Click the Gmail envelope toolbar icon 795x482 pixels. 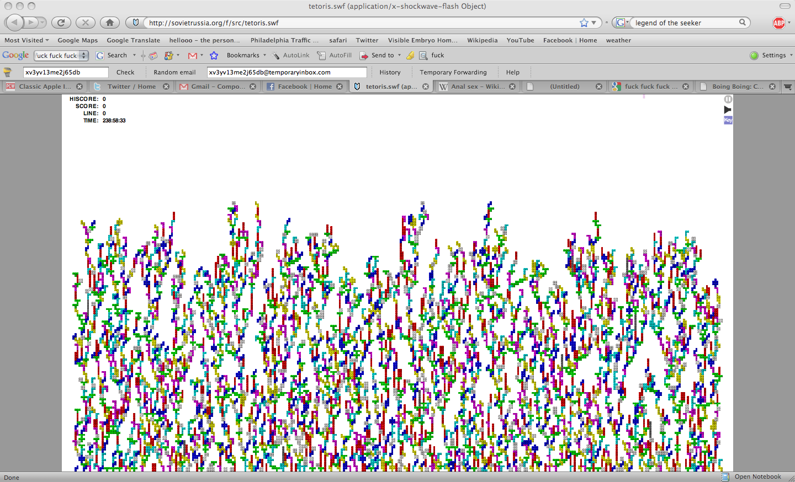click(x=193, y=56)
